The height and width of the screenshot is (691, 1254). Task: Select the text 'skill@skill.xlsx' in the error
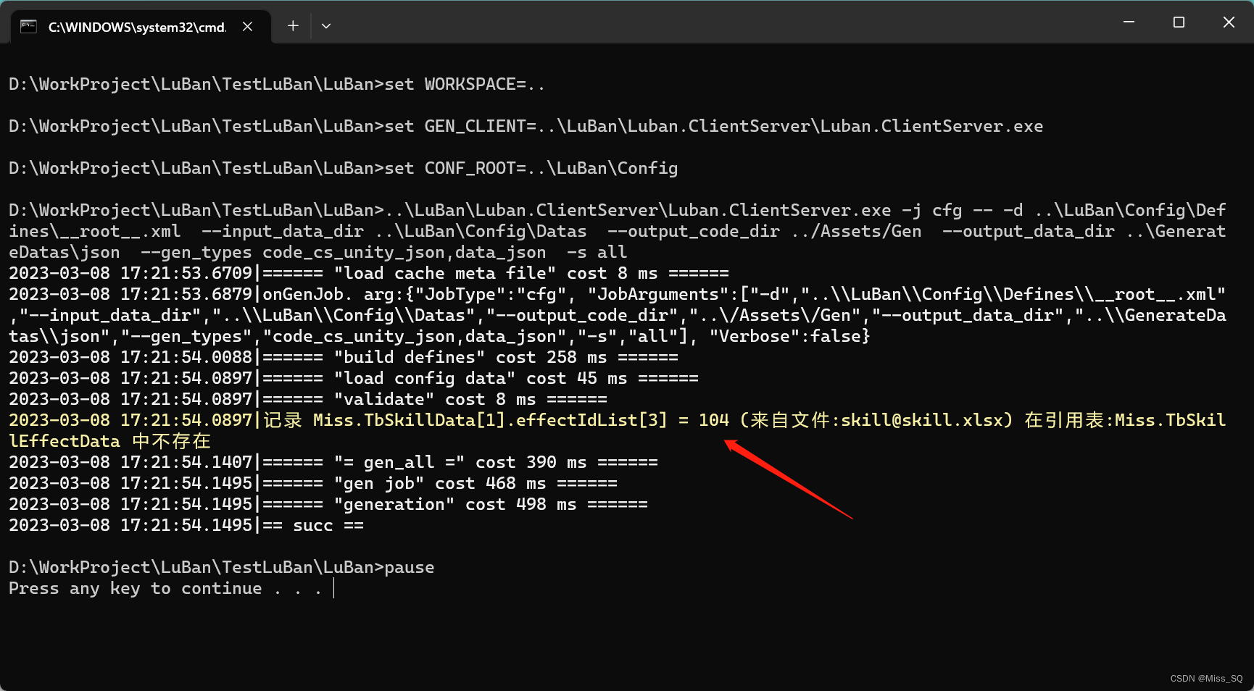(921, 420)
